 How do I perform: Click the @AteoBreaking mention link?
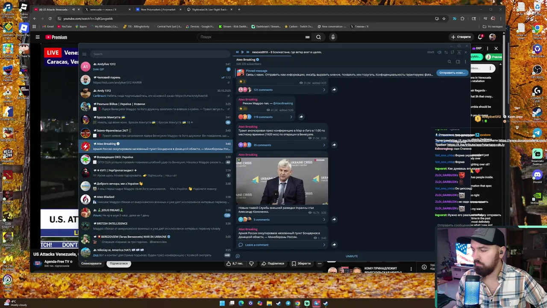pyautogui.click(x=283, y=103)
